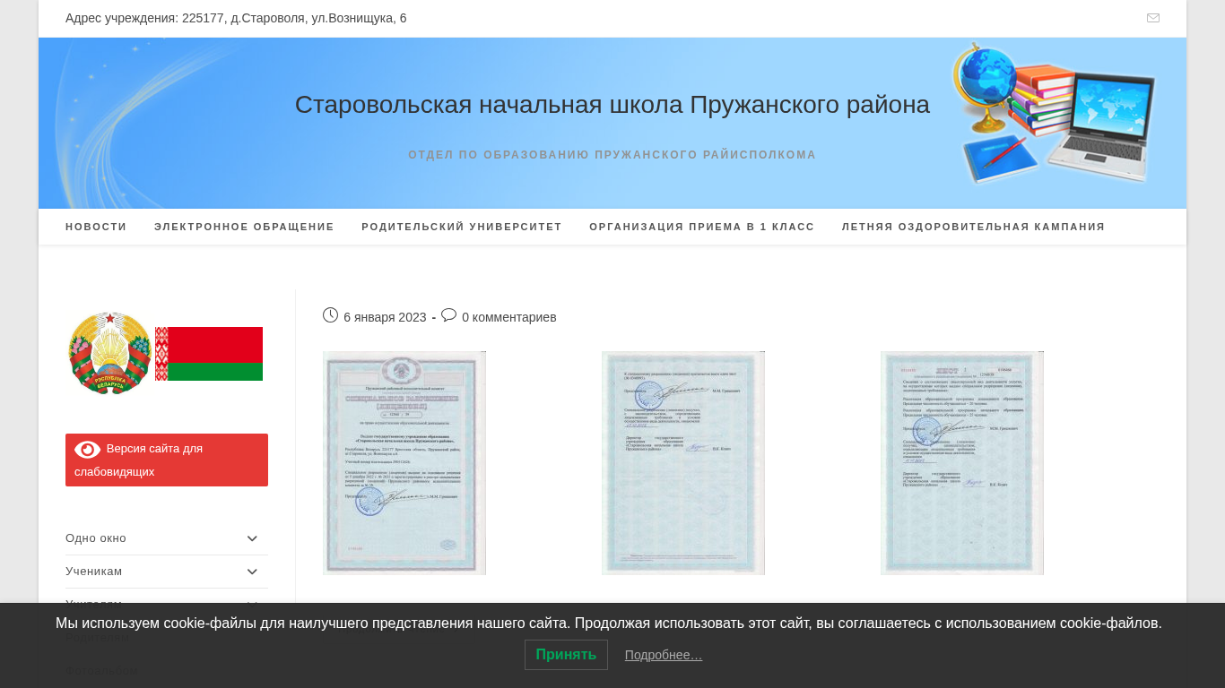Open Организация приема в 1 класс
The height and width of the screenshot is (688, 1225).
(x=701, y=227)
